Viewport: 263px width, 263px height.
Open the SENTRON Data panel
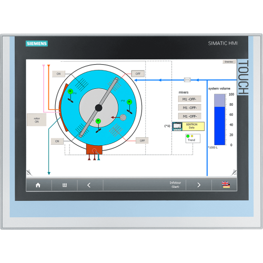188,126
